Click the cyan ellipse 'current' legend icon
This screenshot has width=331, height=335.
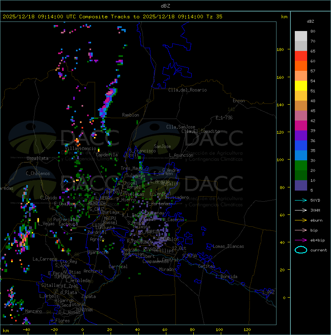pyautogui.click(x=301, y=250)
